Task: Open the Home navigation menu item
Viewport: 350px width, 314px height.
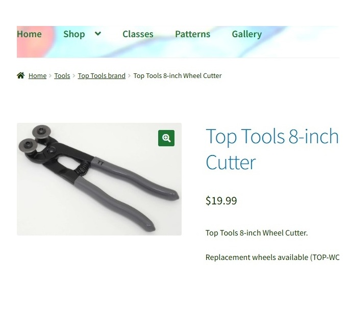Action: point(29,34)
